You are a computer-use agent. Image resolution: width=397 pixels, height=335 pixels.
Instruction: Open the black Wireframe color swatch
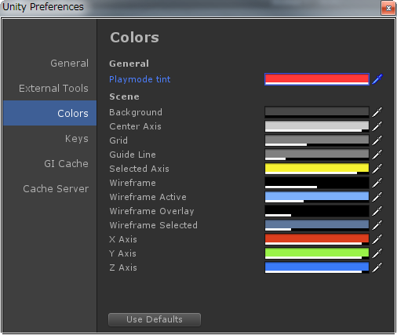pyautogui.click(x=317, y=183)
